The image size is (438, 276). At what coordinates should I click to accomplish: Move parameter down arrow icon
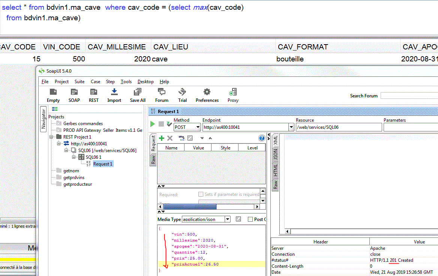pyautogui.click(x=202, y=138)
